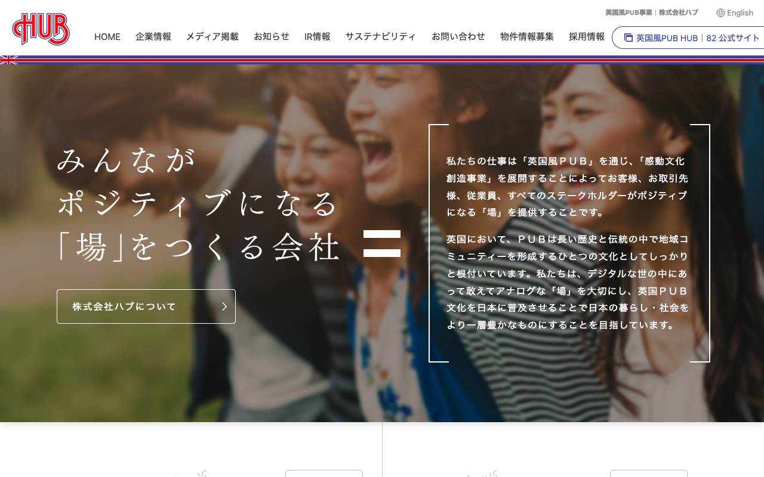This screenshot has width=764, height=477.
Task: Select the お知らせ menu item
Action: [272, 37]
